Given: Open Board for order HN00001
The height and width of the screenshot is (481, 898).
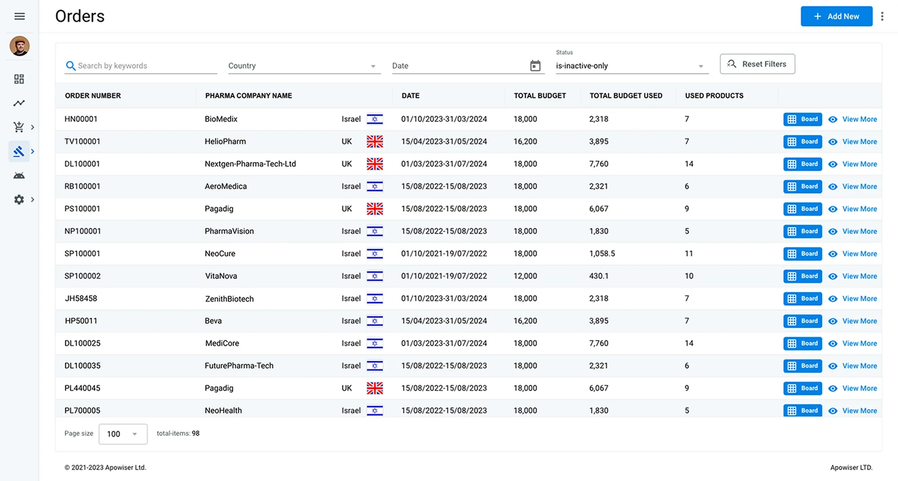Looking at the screenshot, I should (x=803, y=119).
